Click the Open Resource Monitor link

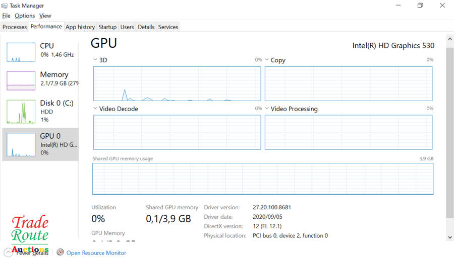[x=96, y=253]
